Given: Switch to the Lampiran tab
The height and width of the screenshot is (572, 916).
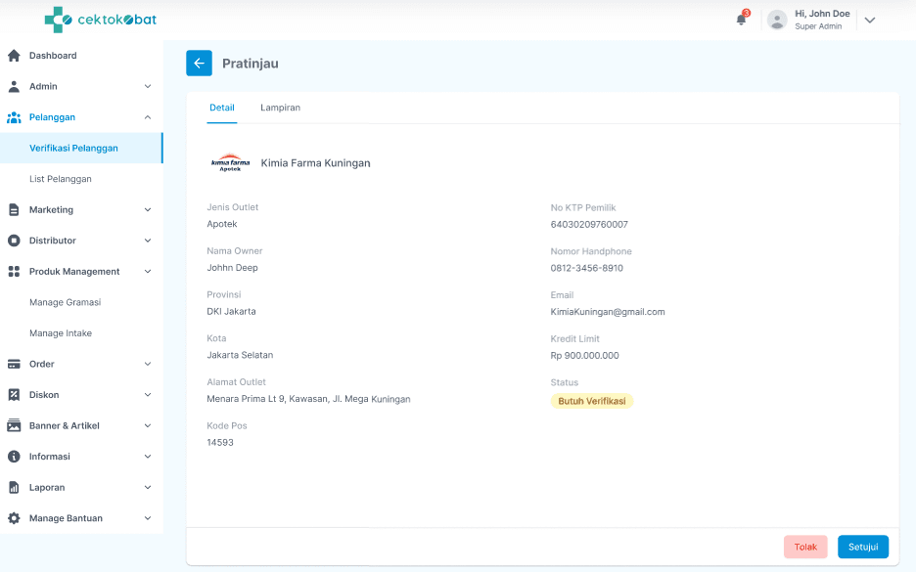Looking at the screenshot, I should coord(280,108).
